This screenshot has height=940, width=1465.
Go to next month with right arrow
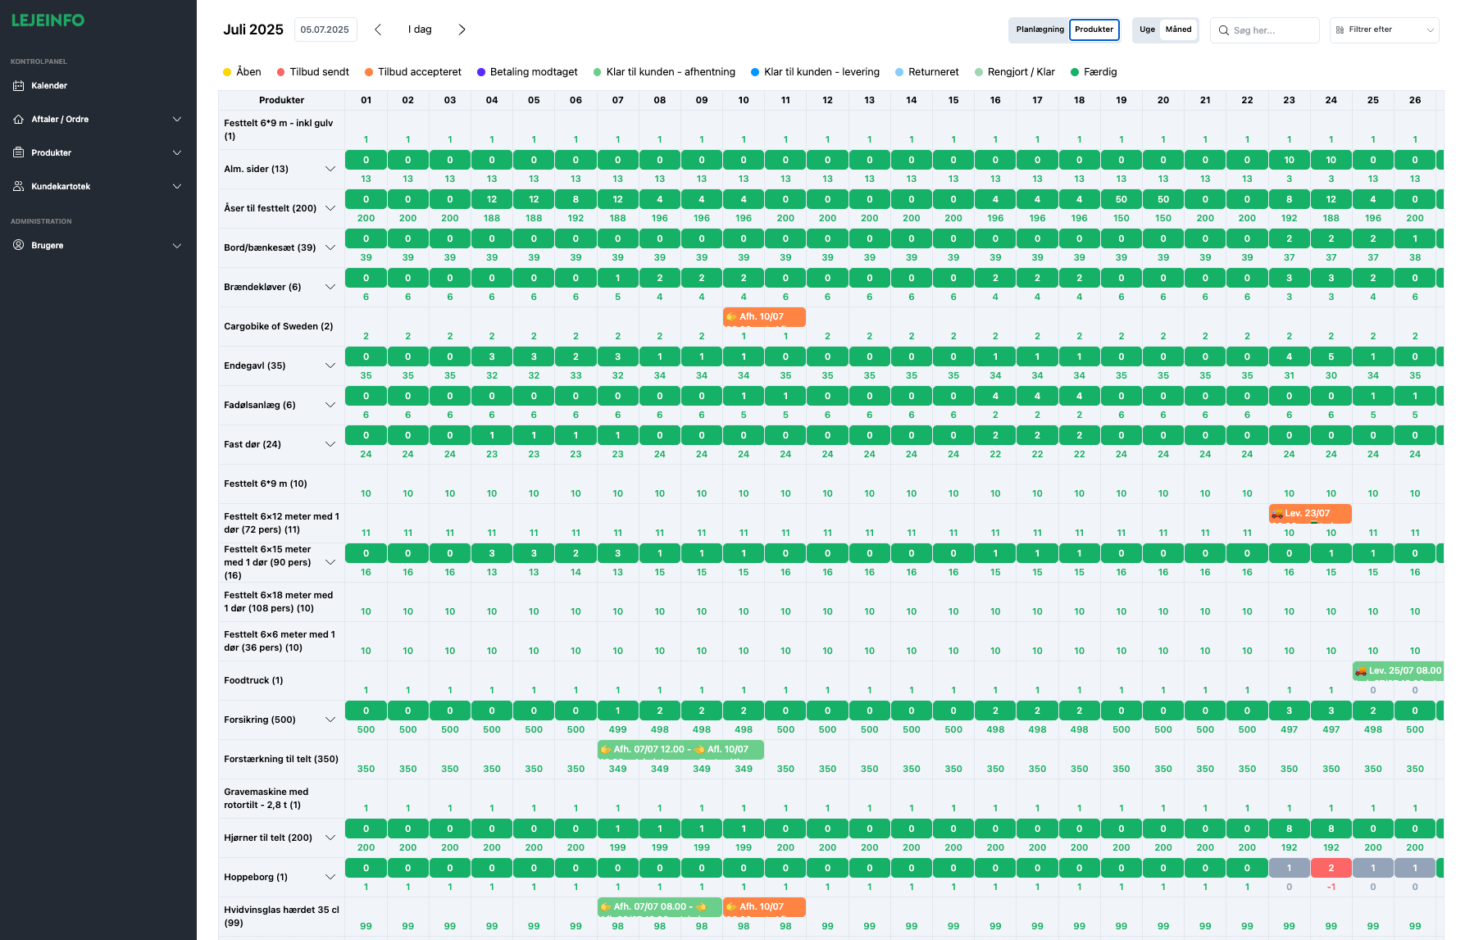[462, 30]
